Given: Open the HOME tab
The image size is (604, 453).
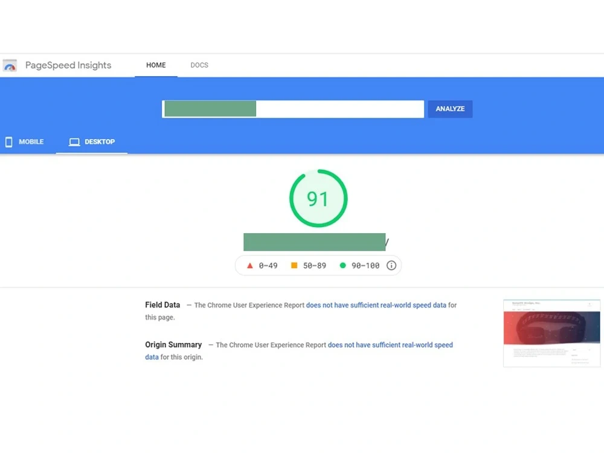Looking at the screenshot, I should (156, 65).
